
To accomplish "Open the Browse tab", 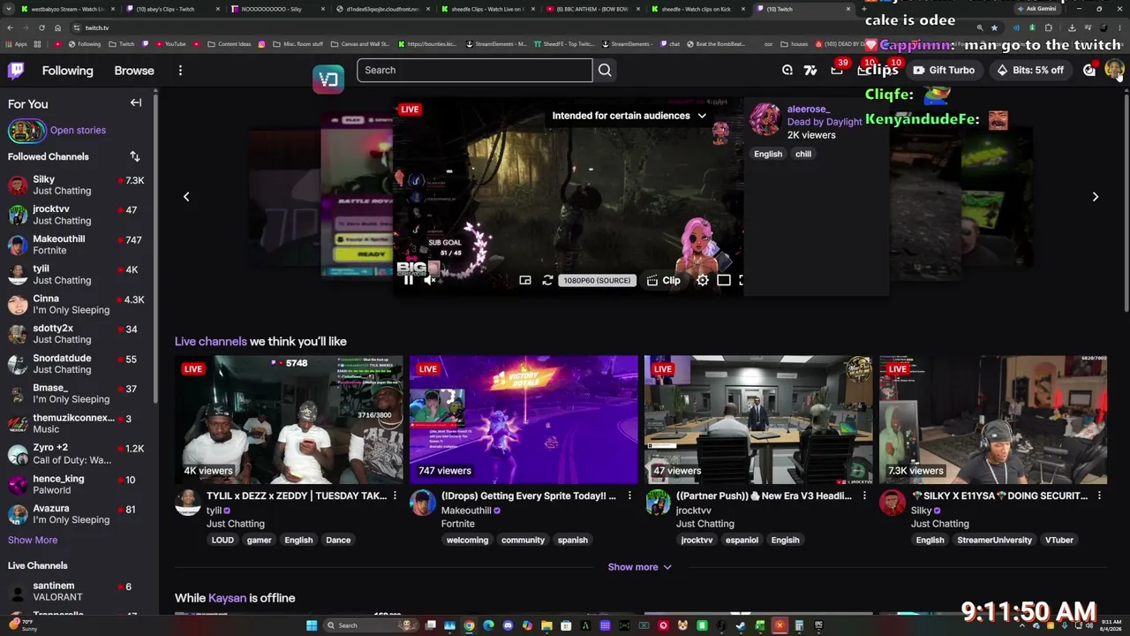I will [x=134, y=71].
